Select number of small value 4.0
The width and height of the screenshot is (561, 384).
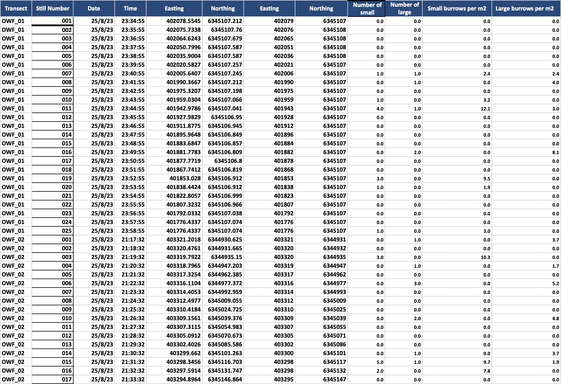(366, 108)
